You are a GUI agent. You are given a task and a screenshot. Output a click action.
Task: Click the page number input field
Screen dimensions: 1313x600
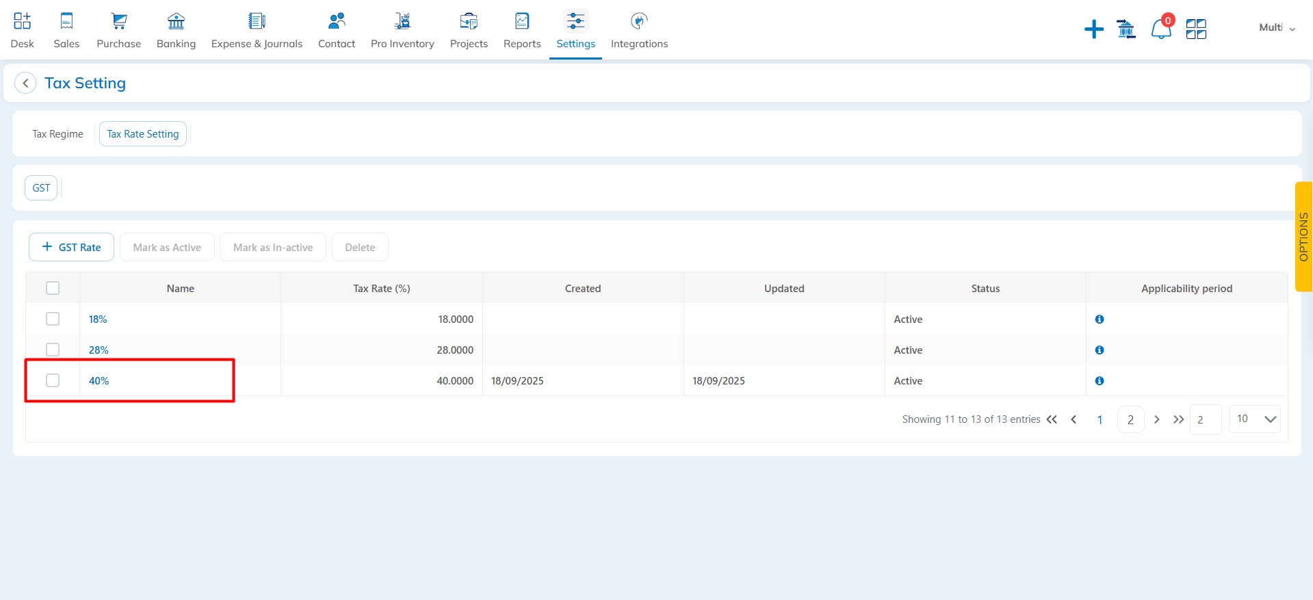1206,420
